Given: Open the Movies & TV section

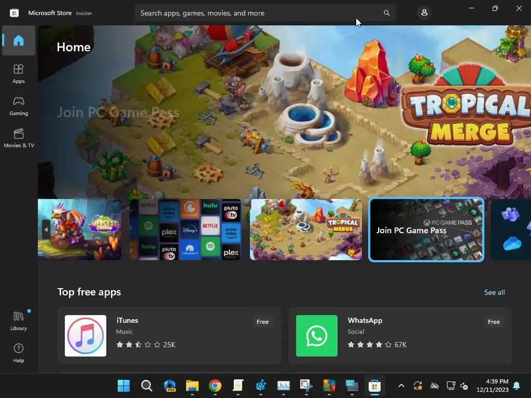Looking at the screenshot, I should (19, 138).
